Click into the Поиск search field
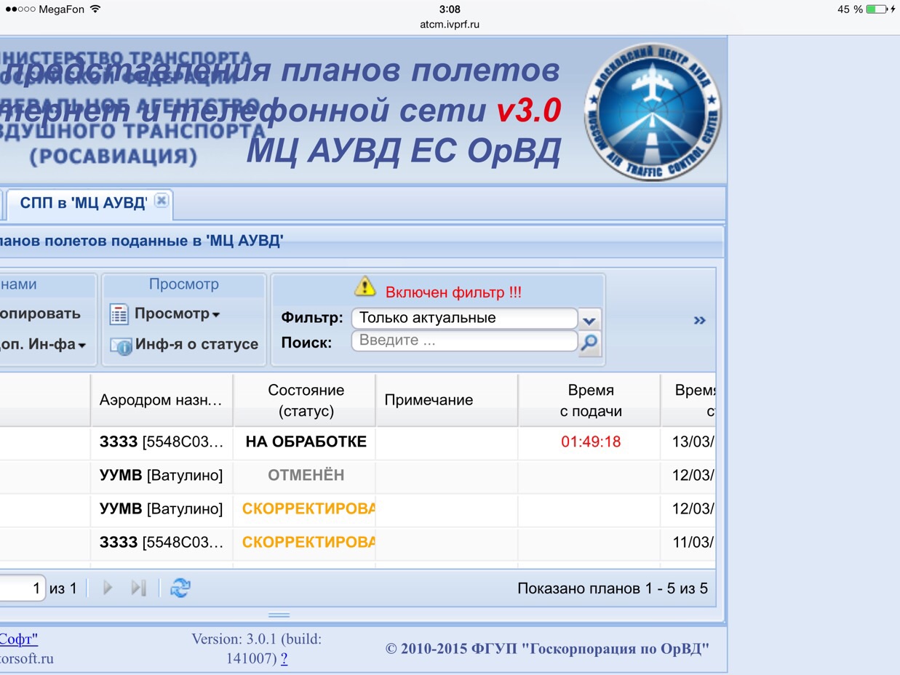The image size is (900, 675). tap(464, 340)
